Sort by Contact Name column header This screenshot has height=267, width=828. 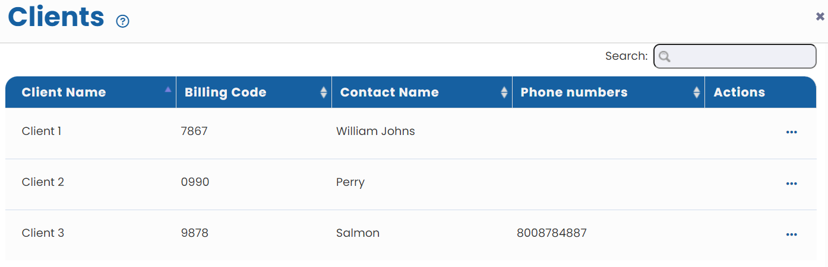point(389,92)
